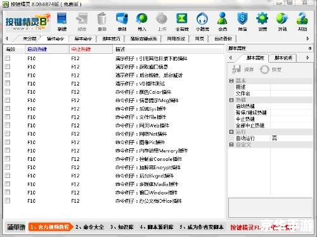This screenshot has height=237, width=317.
Task: Open the 脚本说明 tab in right panel
Action: tap(283, 58)
